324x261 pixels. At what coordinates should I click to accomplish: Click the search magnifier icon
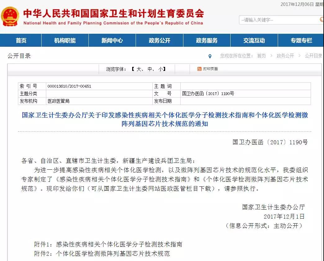322,20
